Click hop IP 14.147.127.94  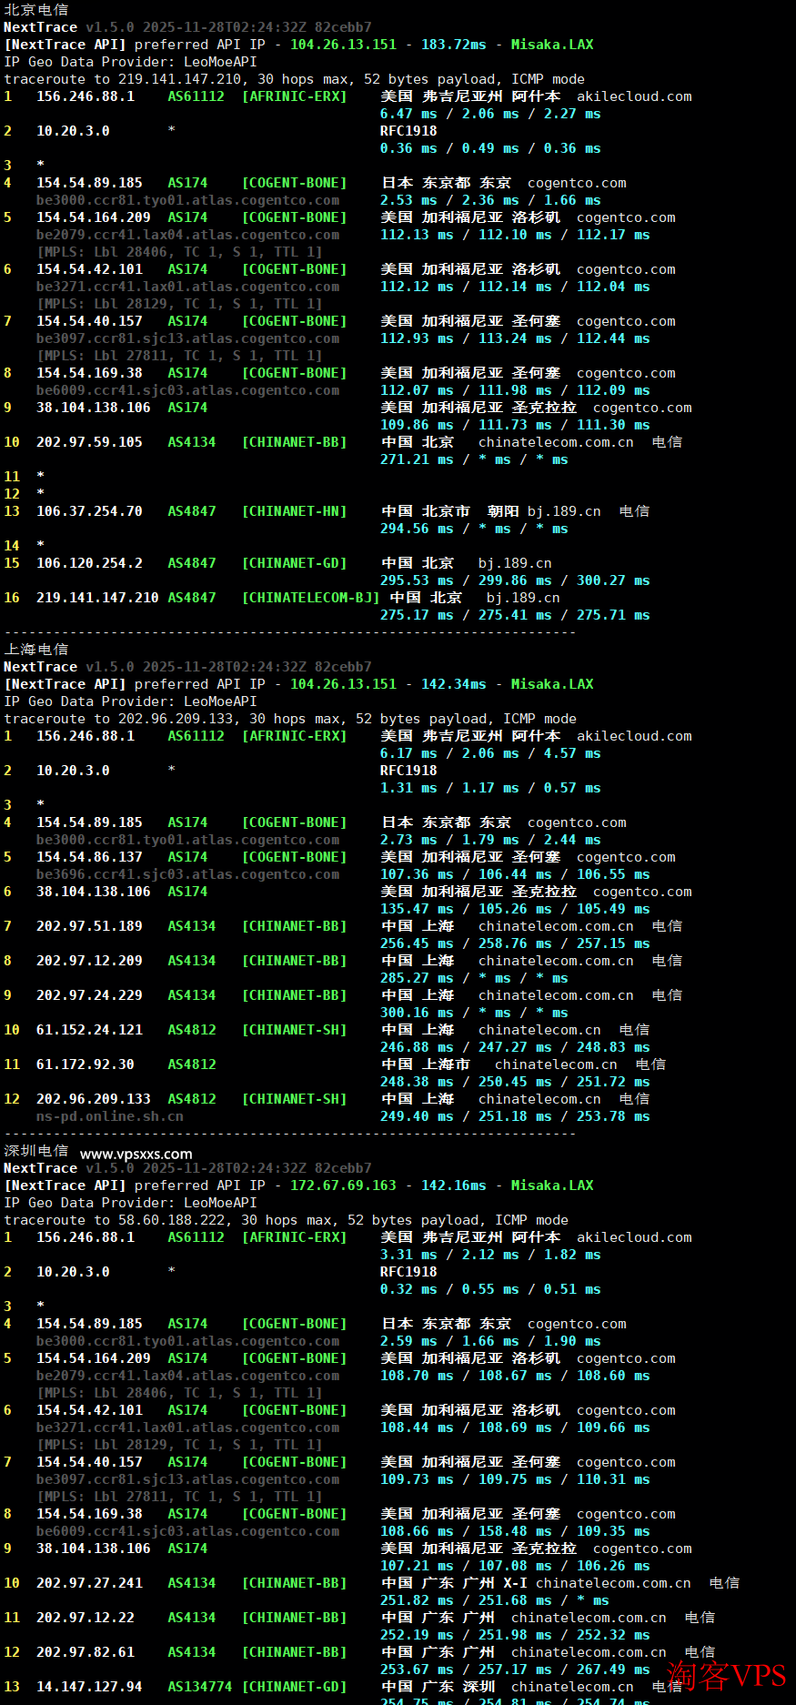pos(89,1687)
